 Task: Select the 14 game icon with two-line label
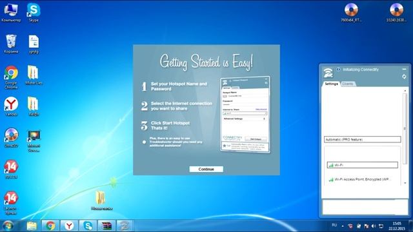[11, 203]
